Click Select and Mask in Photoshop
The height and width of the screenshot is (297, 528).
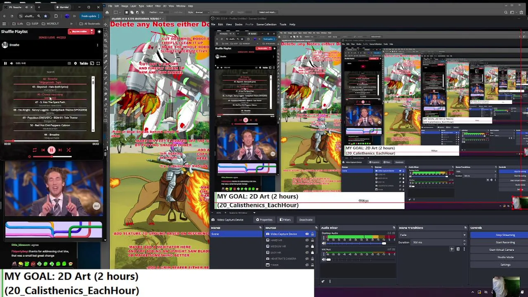point(267,12)
